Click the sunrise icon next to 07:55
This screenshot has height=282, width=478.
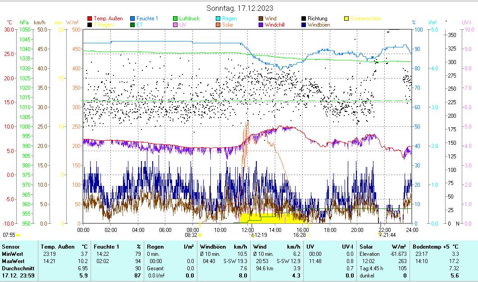(x=18, y=235)
